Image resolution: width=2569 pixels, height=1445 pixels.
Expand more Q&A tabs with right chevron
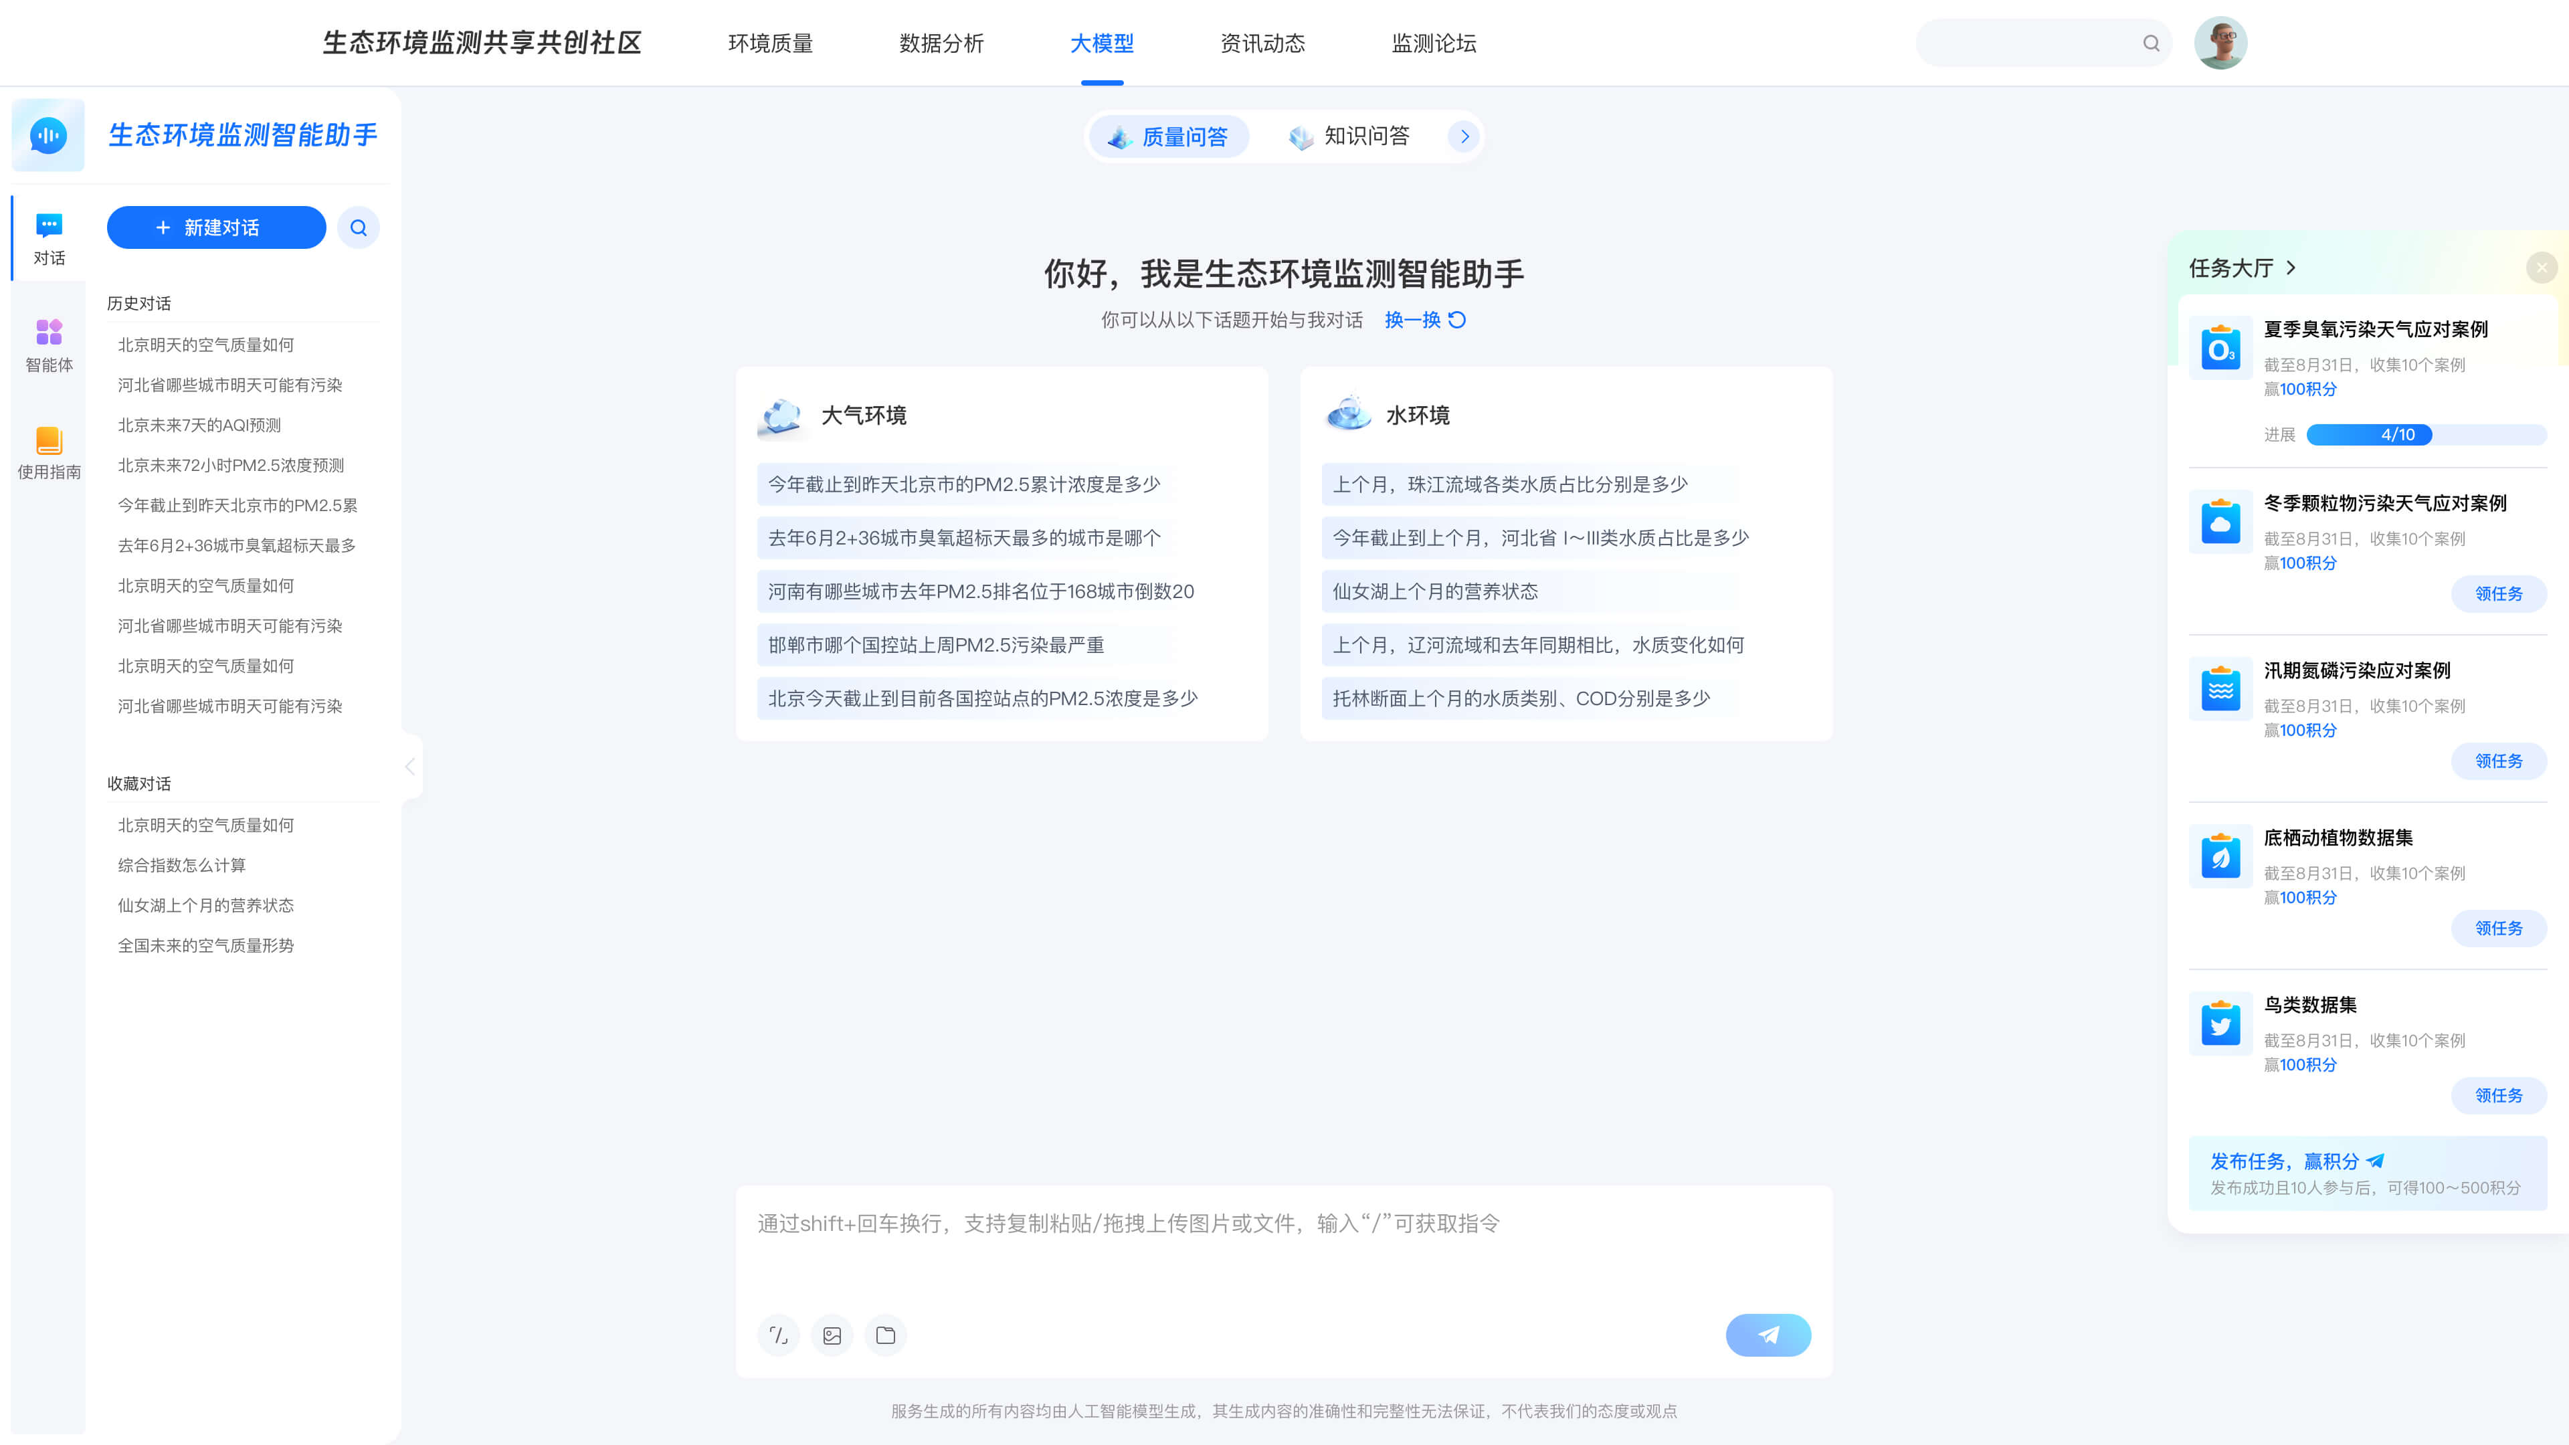tap(1464, 136)
